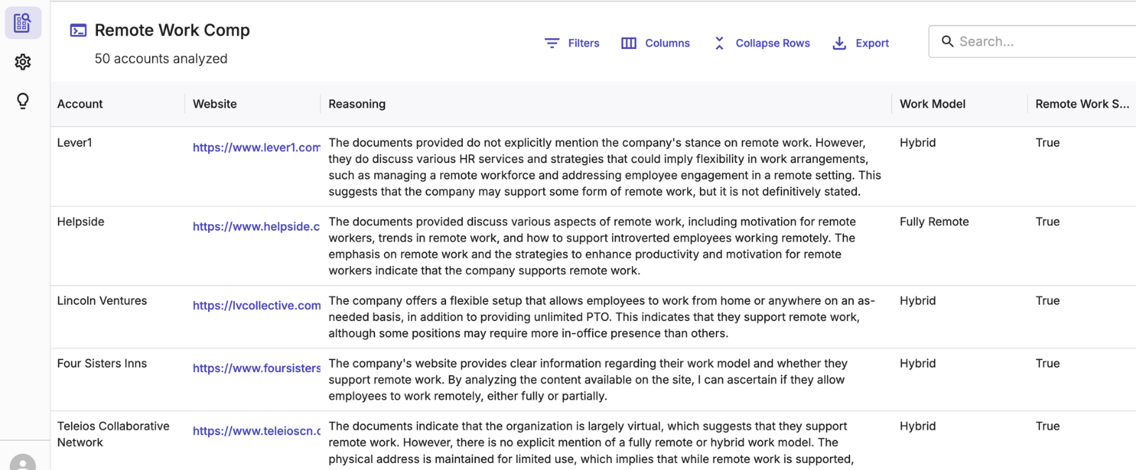
Task: Open the settings gear in sidebar
Action: coord(23,62)
